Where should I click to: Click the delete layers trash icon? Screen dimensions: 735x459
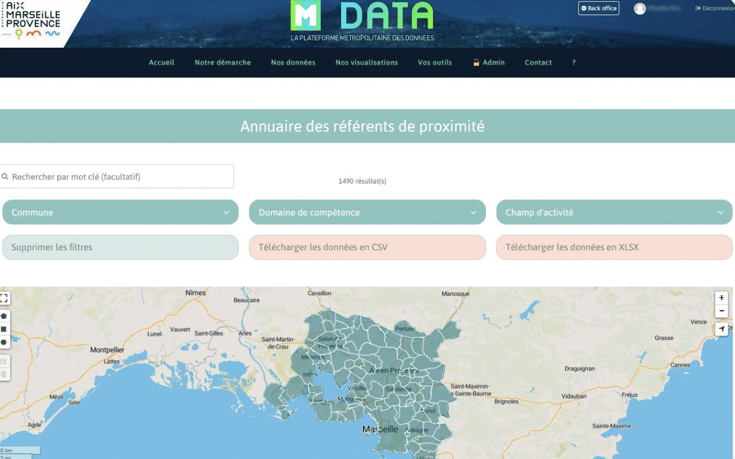pyautogui.click(x=4, y=374)
